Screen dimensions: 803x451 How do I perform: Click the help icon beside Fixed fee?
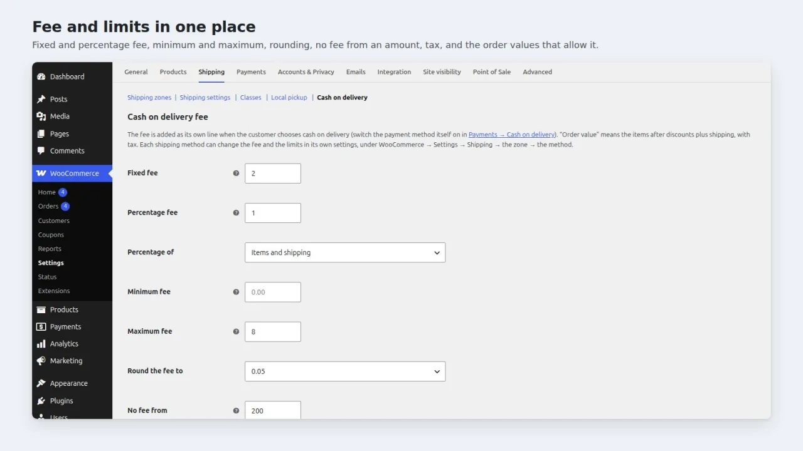(236, 174)
